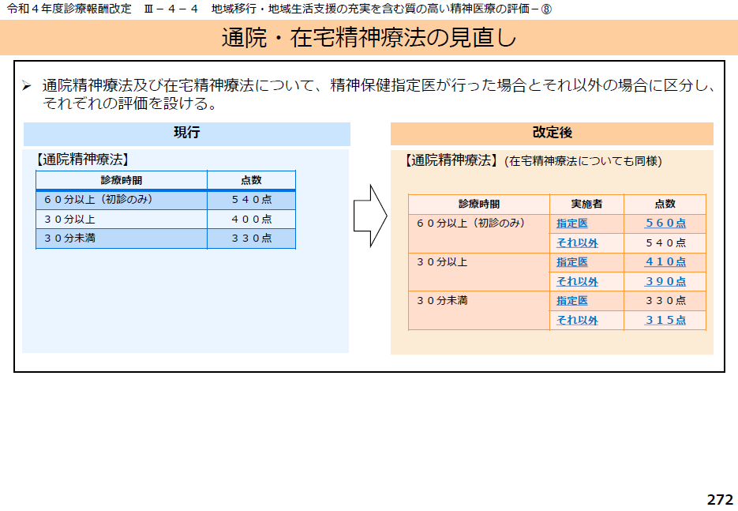Screen dimensions: 738x511
Task: Click the blue 現行 section header
Action: [186, 133]
